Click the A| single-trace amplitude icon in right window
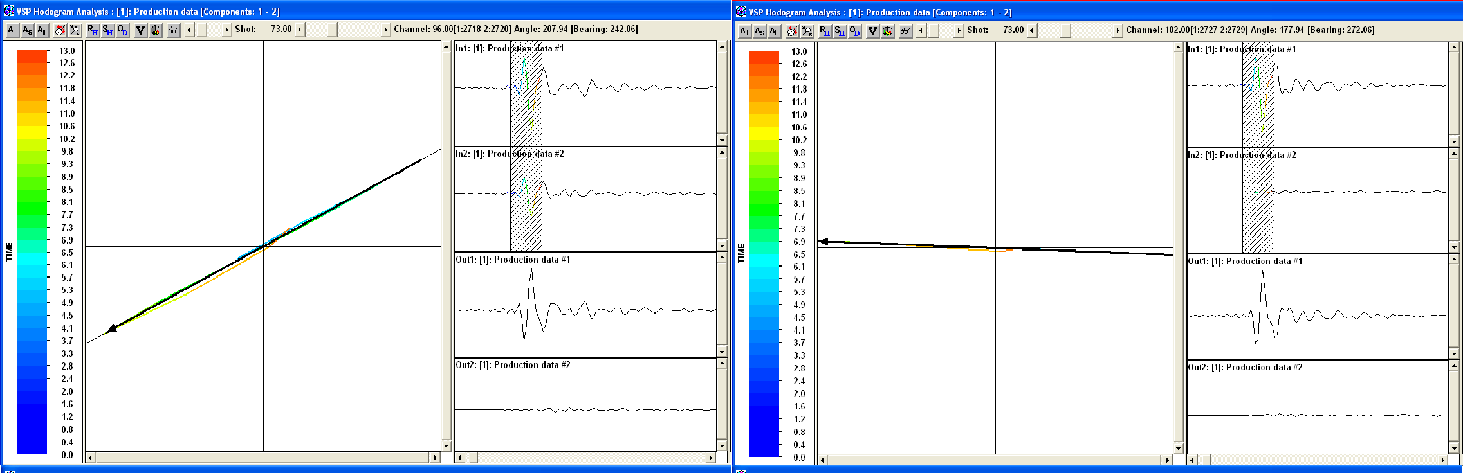The height and width of the screenshot is (473, 1463). coord(744,31)
